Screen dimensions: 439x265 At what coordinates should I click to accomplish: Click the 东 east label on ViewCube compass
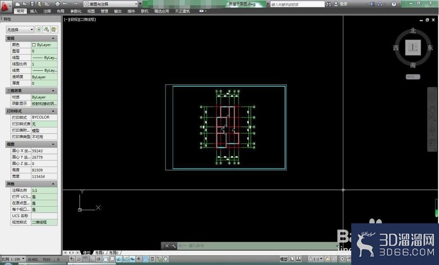point(430,48)
